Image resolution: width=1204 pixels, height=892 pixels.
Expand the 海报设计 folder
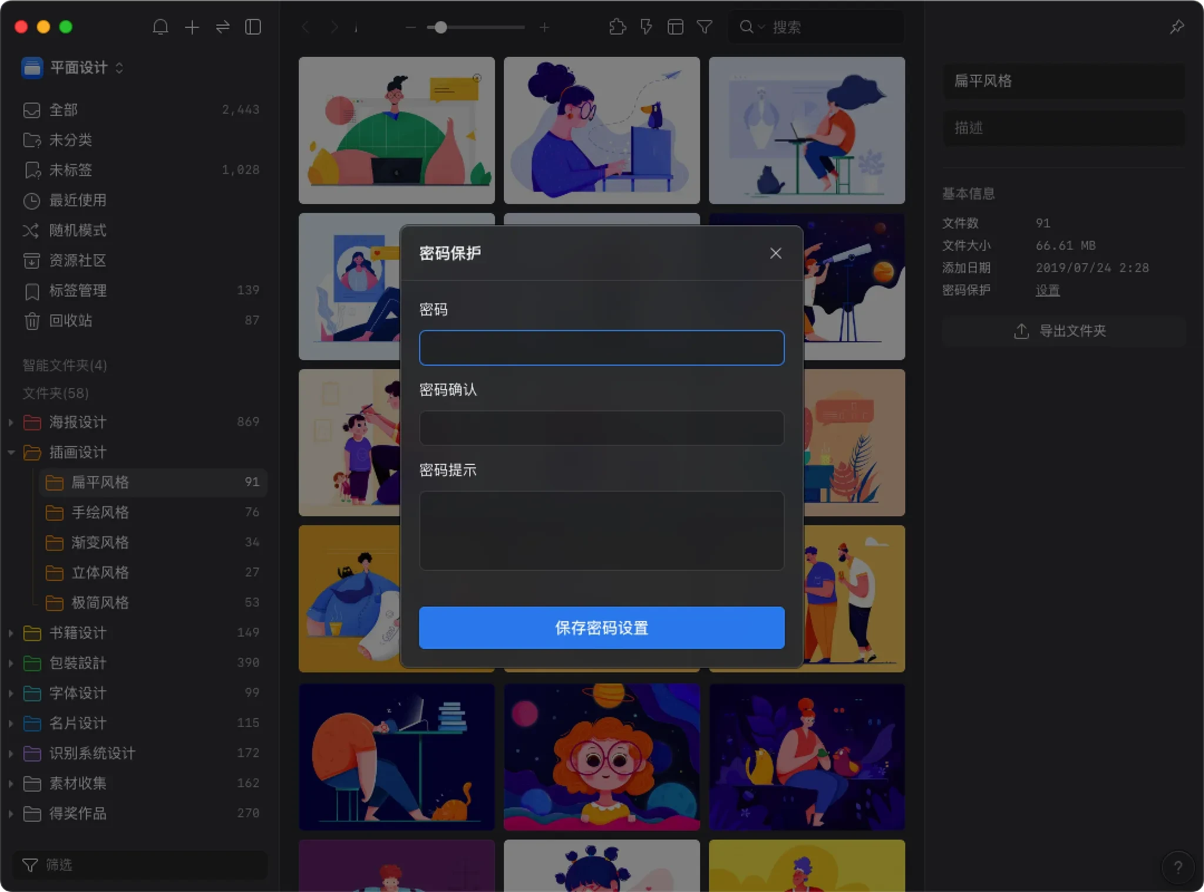coord(11,422)
